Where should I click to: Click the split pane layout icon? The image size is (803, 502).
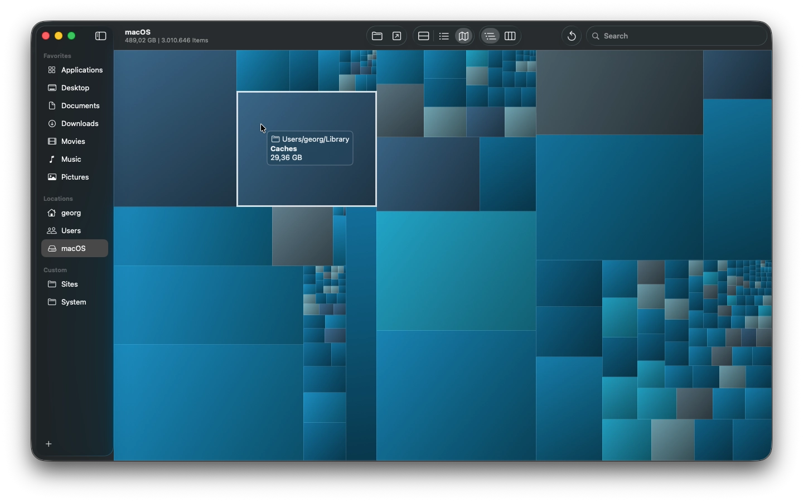pos(424,36)
